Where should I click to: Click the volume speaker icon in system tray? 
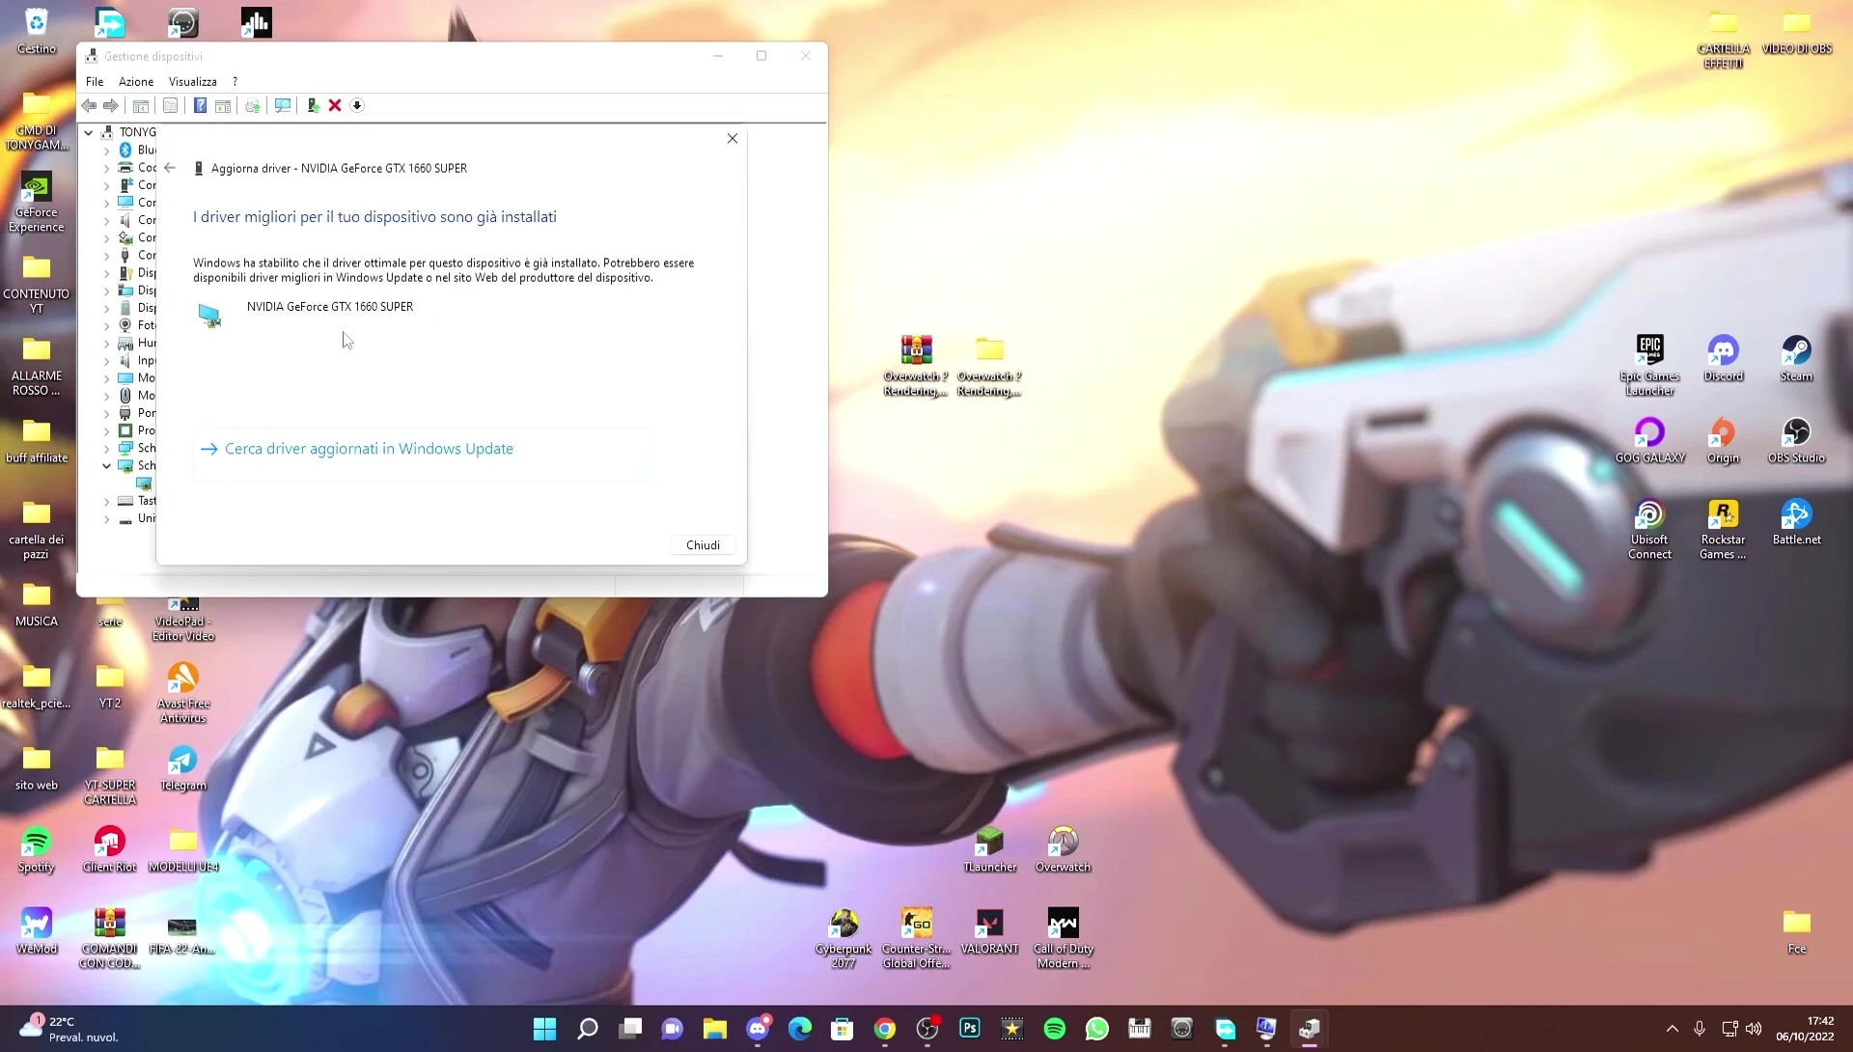coord(1754,1029)
